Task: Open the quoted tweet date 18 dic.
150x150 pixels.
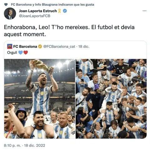Action: coord(84,47)
